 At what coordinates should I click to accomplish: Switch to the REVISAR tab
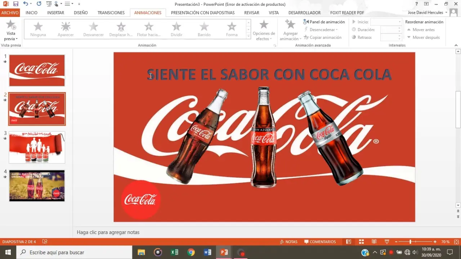(252, 13)
